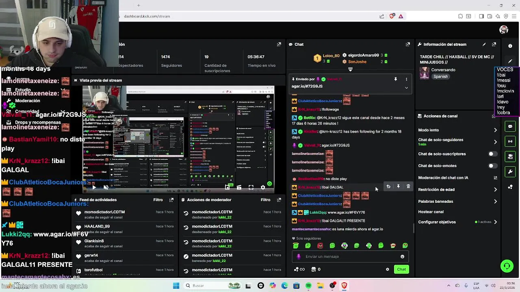Share the page from address bar

pyautogui.click(x=381, y=16)
